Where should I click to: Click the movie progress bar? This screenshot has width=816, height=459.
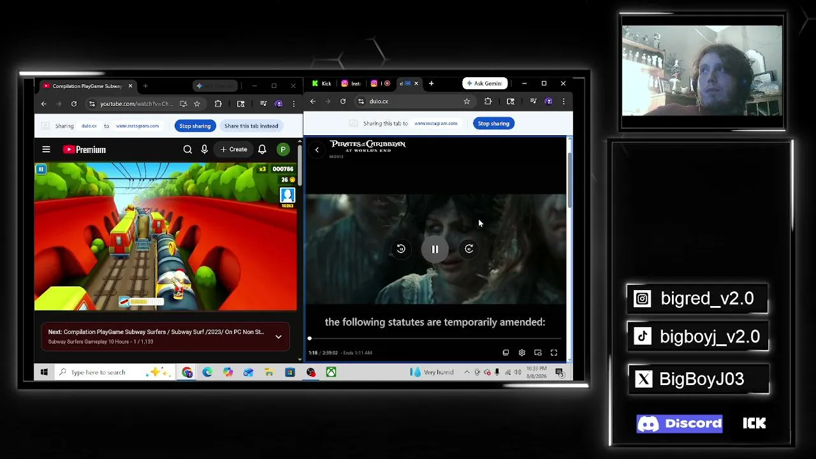(x=435, y=339)
